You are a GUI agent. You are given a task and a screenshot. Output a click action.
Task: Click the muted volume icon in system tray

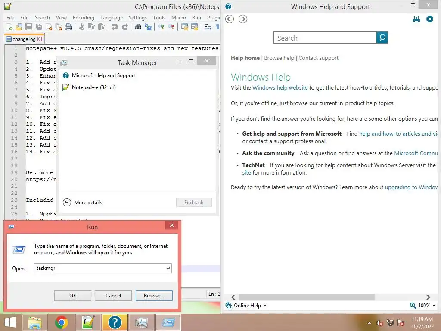point(380,323)
